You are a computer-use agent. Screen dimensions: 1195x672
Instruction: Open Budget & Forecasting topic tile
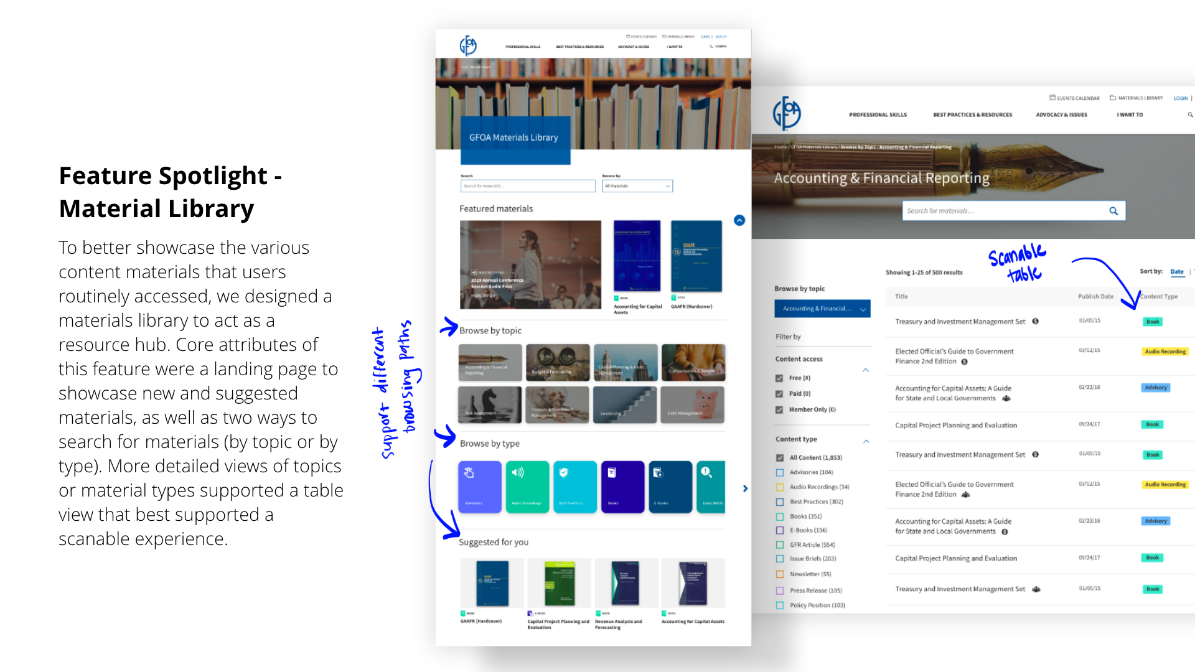(558, 363)
